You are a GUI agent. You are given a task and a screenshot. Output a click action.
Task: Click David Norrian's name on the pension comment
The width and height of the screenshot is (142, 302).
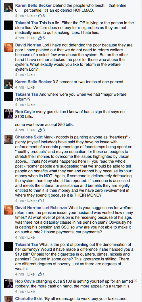[28, 208]
